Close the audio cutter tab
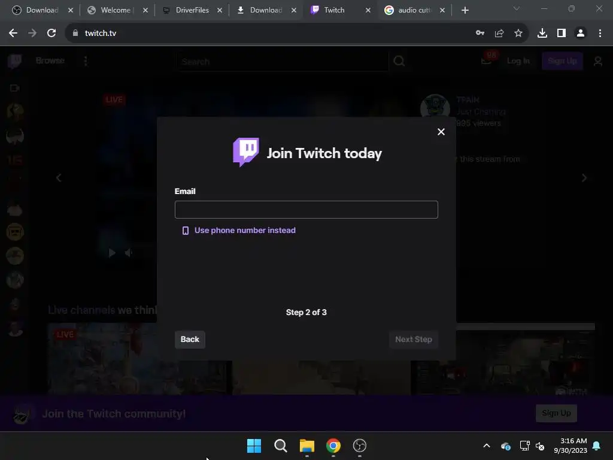Viewport: 613px width, 460px height. pyautogui.click(x=442, y=10)
